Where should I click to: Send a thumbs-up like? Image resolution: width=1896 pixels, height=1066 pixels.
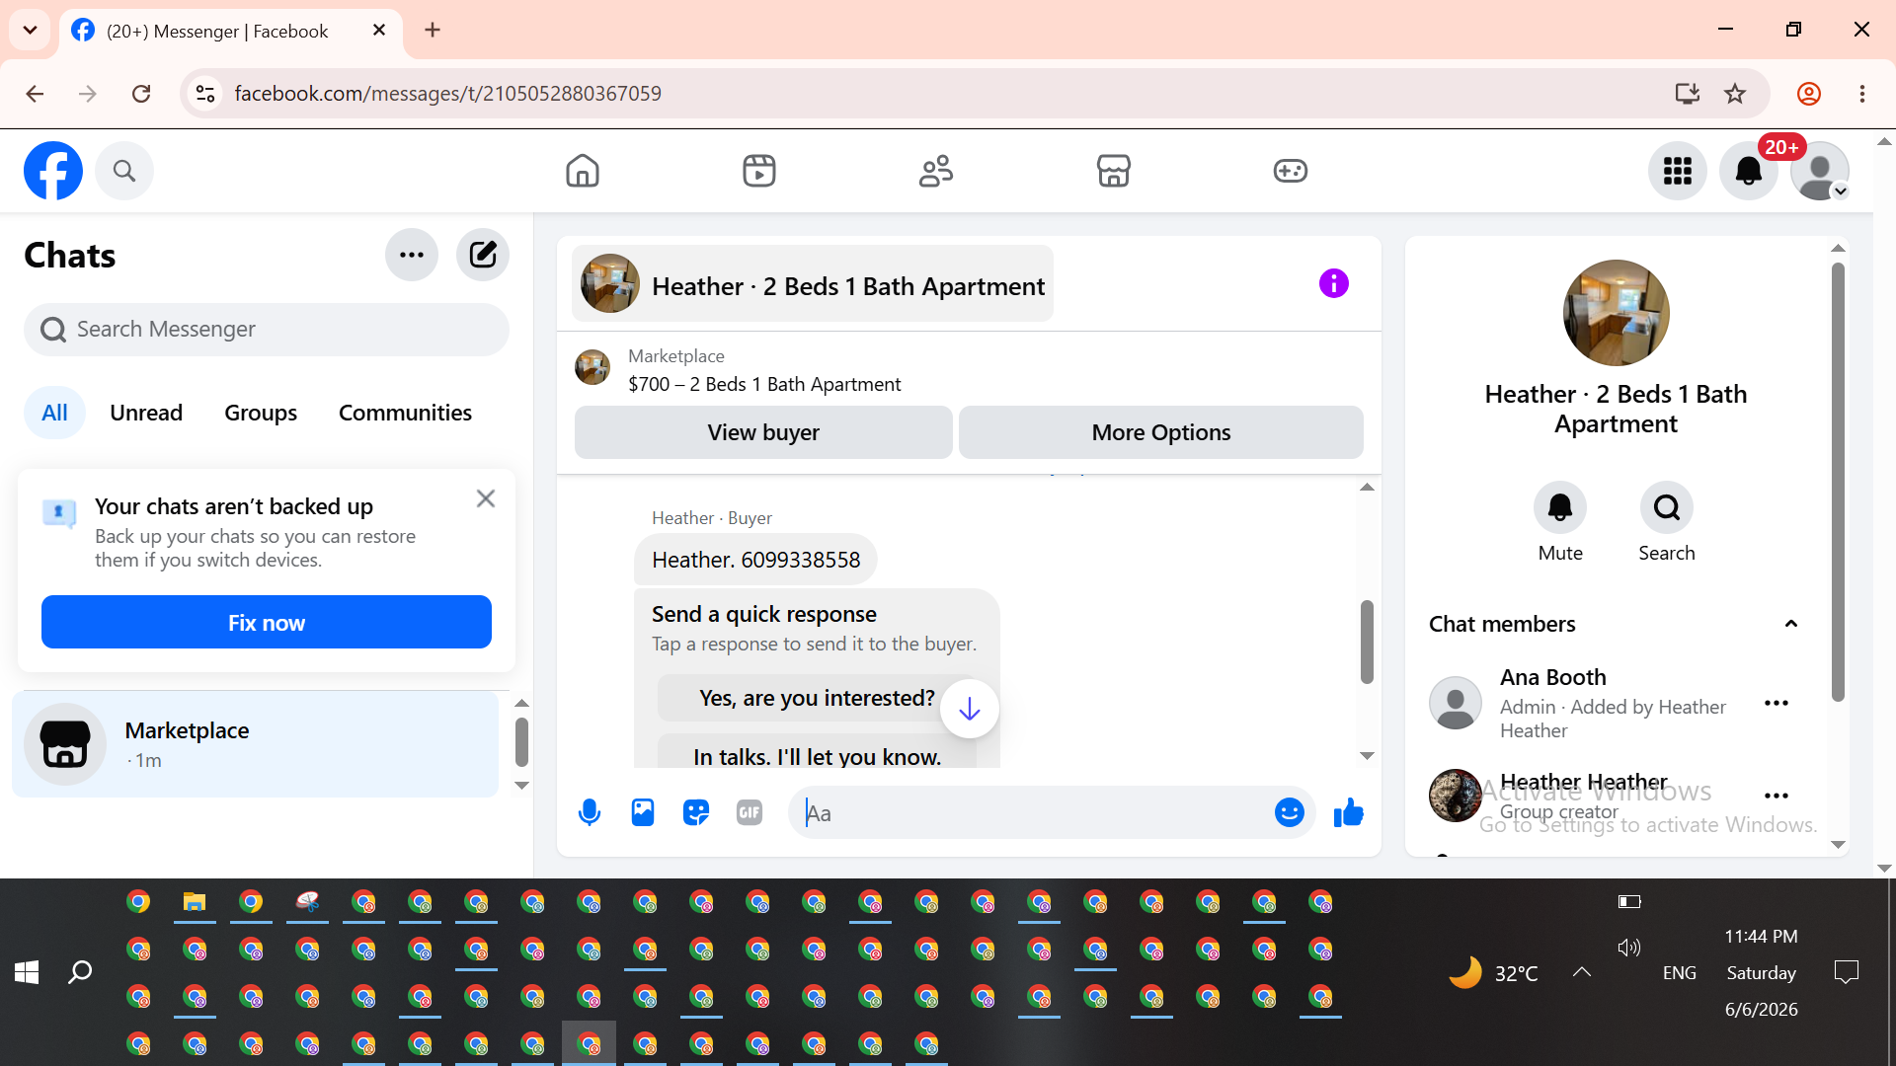1349,812
